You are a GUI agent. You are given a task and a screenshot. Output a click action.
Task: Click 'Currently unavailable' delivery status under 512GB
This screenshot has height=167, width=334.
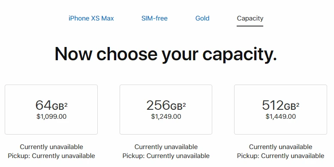pyautogui.click(x=280, y=147)
